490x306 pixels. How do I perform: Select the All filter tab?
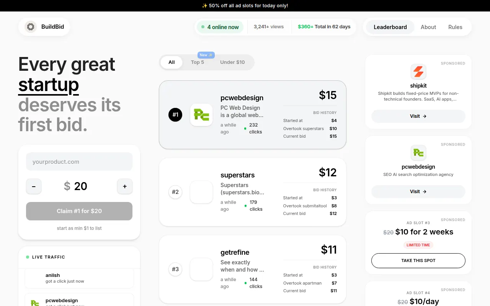click(171, 62)
